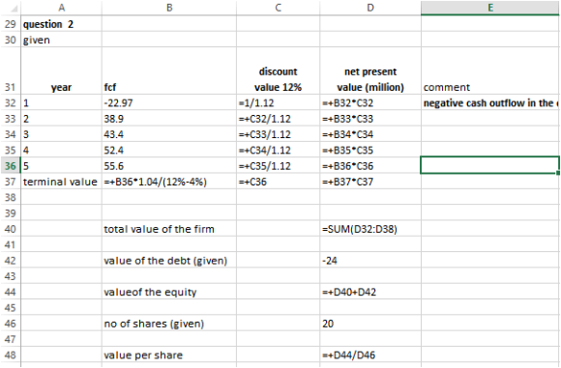Click cell with =SUM(D32:D38) formula
The height and width of the screenshot is (368, 561).
[370, 229]
